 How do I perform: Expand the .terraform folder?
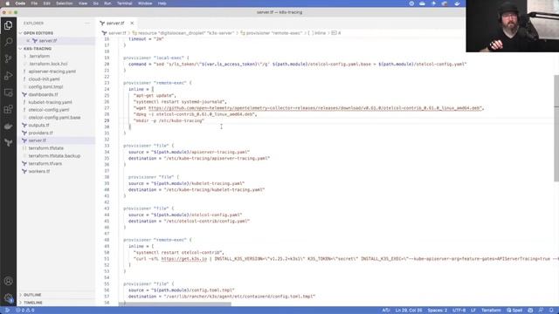click(39, 56)
